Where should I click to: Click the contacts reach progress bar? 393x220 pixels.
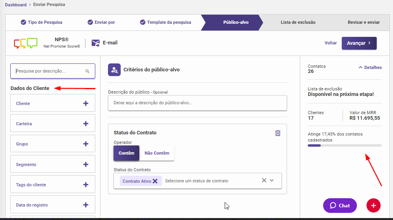tap(345, 145)
